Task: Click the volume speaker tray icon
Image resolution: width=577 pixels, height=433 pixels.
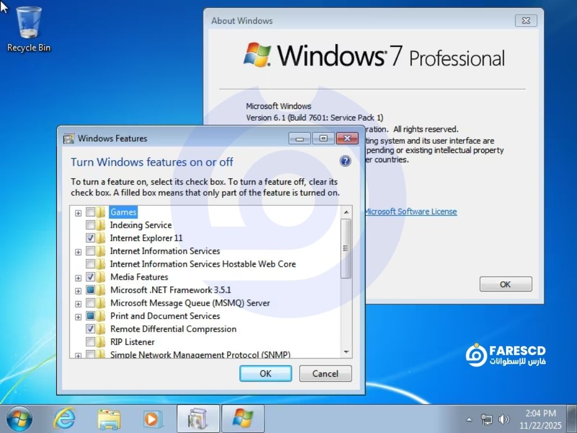Action: (504, 419)
